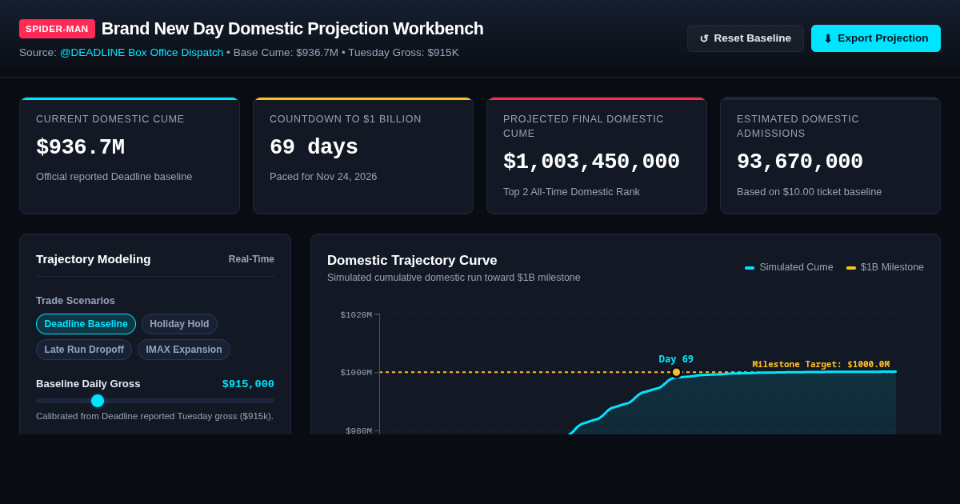Click the Export Projection button
The image size is (960, 504).
point(876,38)
